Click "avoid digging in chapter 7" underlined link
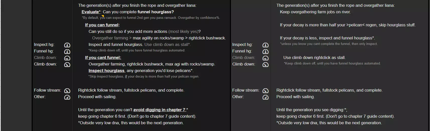The width and height of the screenshot is (430, 131). pyautogui.click(x=159, y=110)
